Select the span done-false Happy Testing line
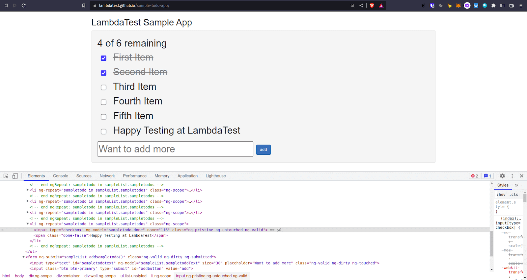 [100, 236]
